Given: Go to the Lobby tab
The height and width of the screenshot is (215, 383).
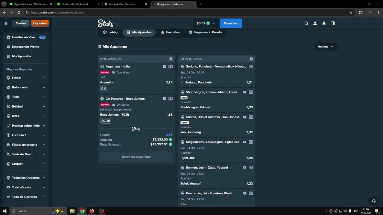Looking at the screenshot, I should click(110, 32).
